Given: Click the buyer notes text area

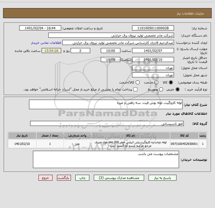Looking at the screenshot, I should pyautogui.click(x=106, y=159).
